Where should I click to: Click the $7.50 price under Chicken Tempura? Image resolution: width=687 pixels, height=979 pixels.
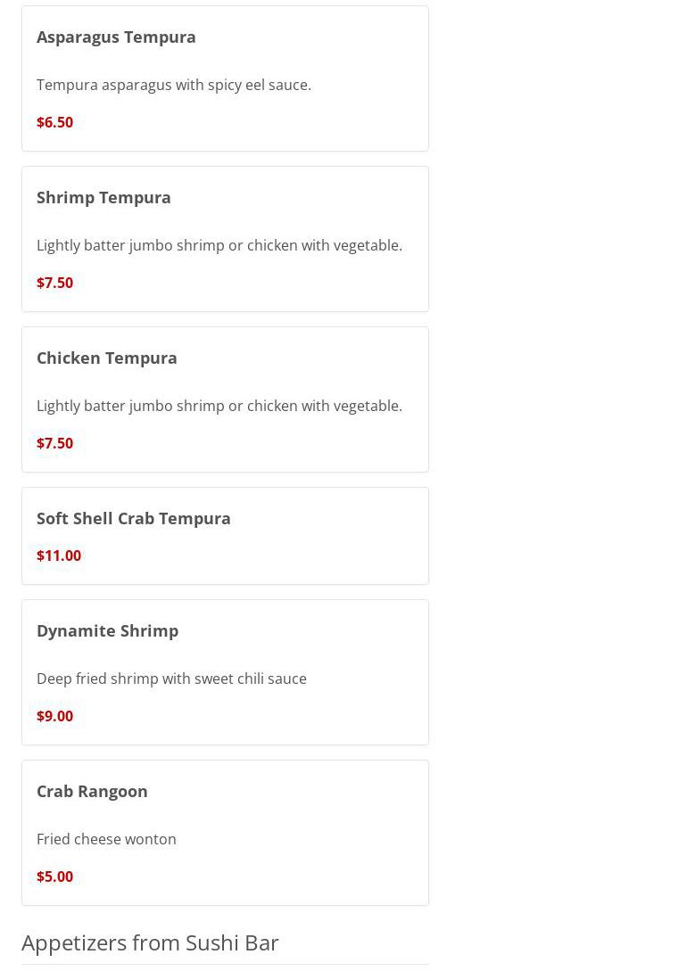[54, 443]
